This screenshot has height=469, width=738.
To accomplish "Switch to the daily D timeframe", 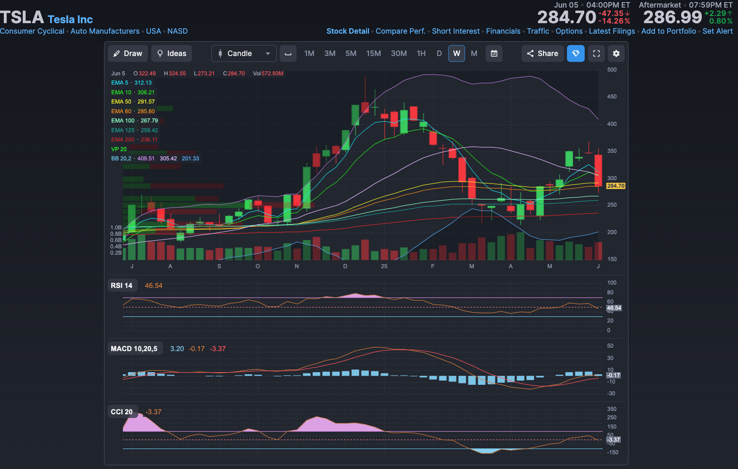I will 439,53.
